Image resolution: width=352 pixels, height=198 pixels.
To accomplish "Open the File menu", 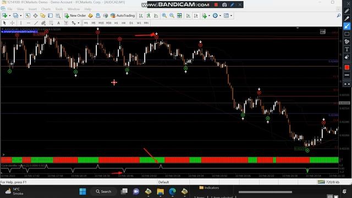I will point(10,9).
